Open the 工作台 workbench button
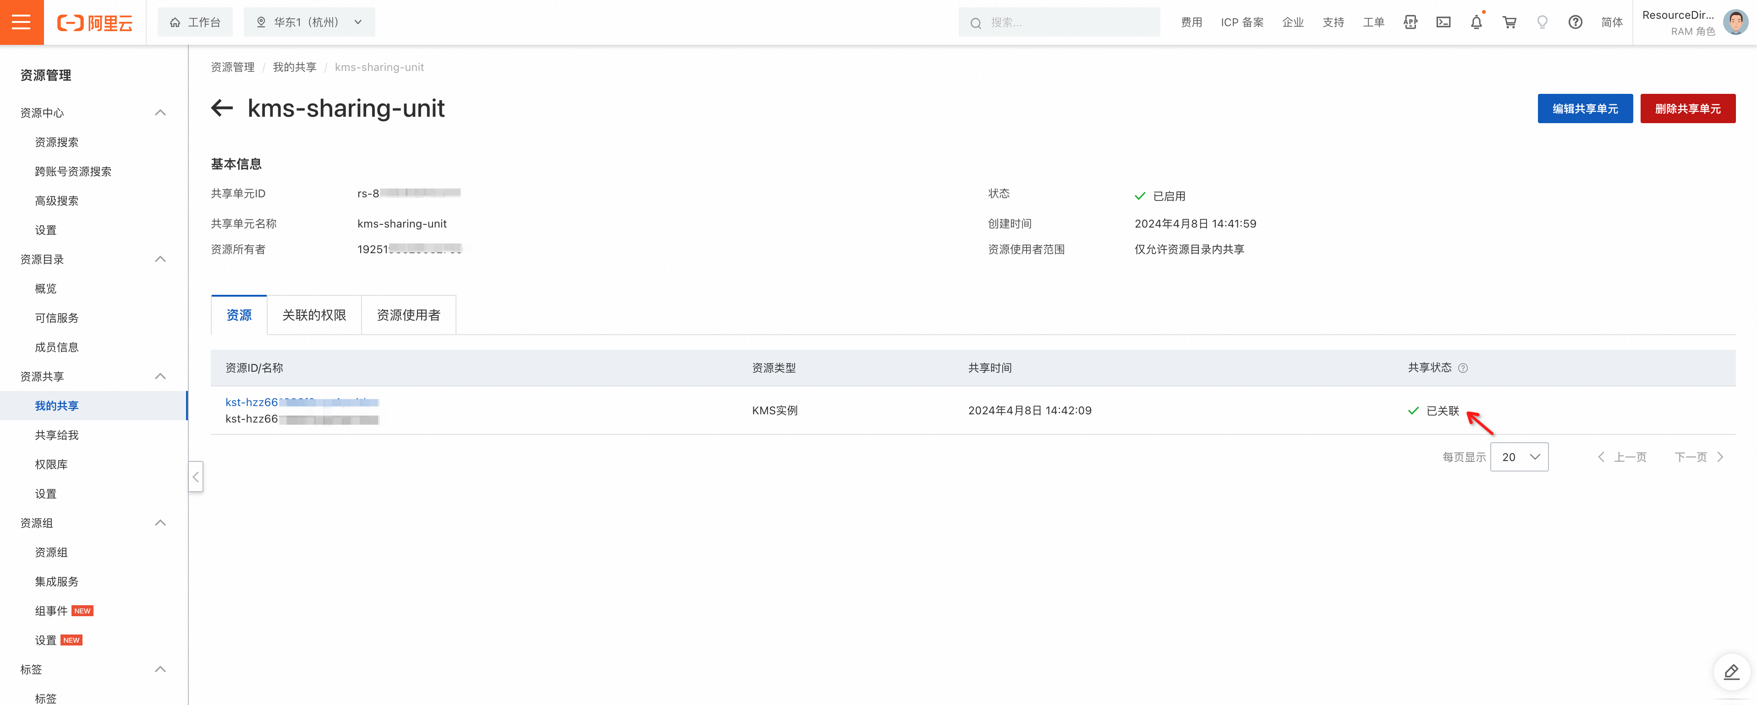This screenshot has width=1757, height=705. (195, 22)
